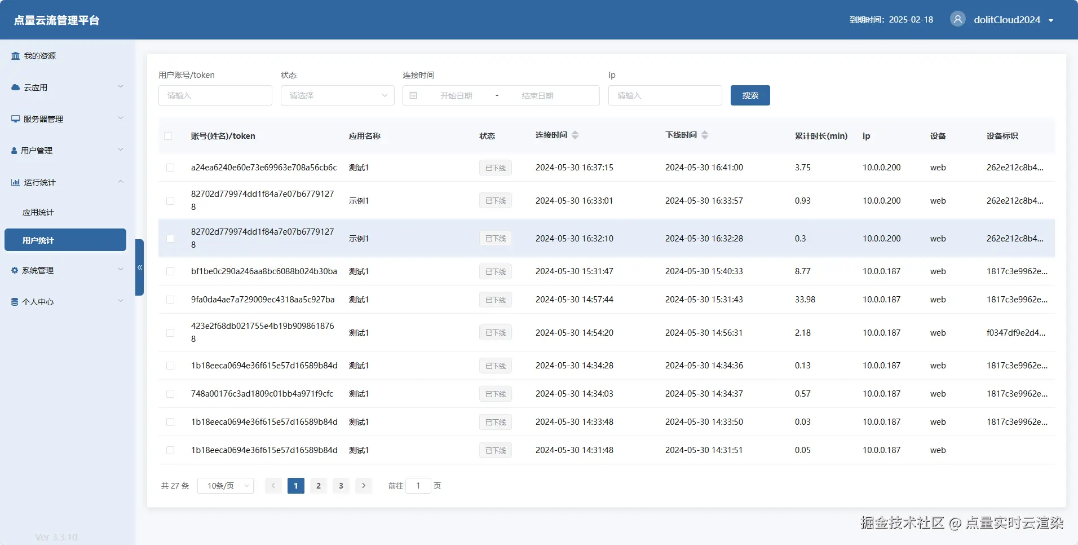Viewport: 1078px width, 545px height.
Task: Check the row connected at 16:32:10
Action: 170,239
